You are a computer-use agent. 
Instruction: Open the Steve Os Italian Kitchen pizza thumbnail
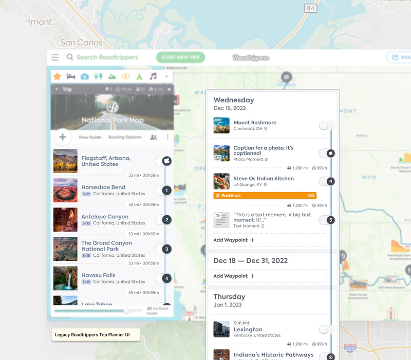tap(221, 181)
